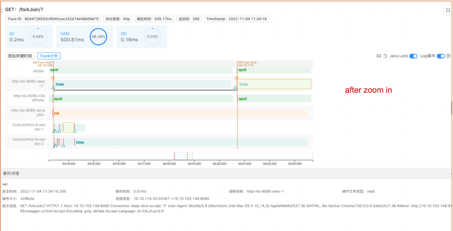
Task: Click the 添加关键时刻 button
Action: tap(20, 56)
